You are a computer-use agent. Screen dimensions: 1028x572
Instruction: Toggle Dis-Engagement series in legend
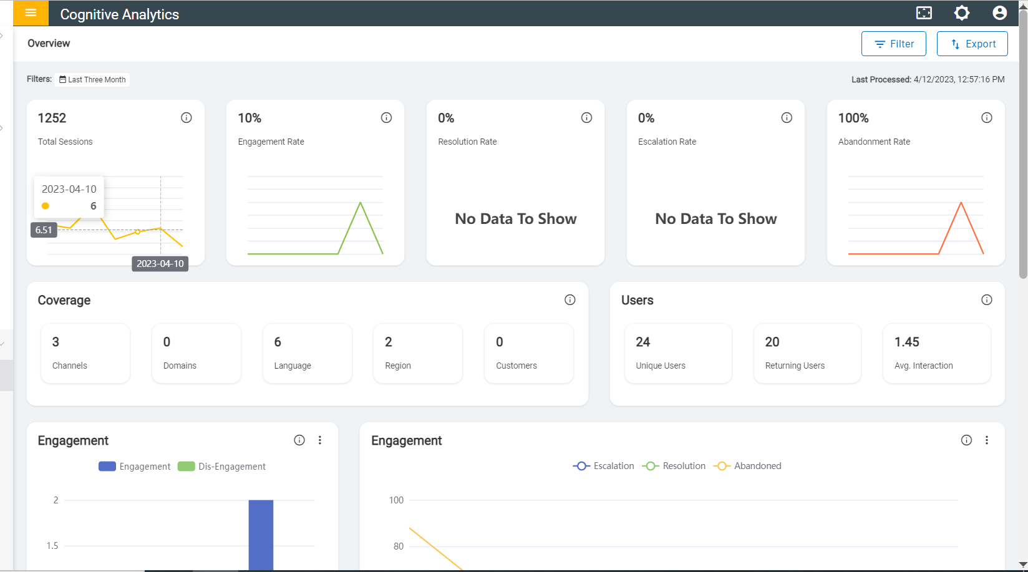tap(222, 467)
